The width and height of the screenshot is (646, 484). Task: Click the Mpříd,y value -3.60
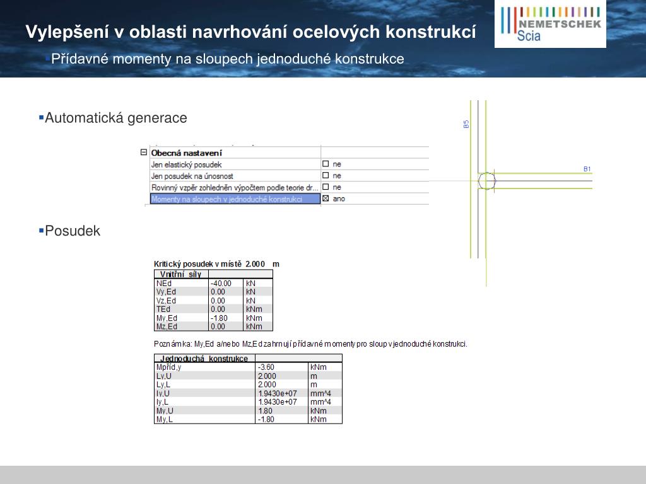click(x=266, y=367)
